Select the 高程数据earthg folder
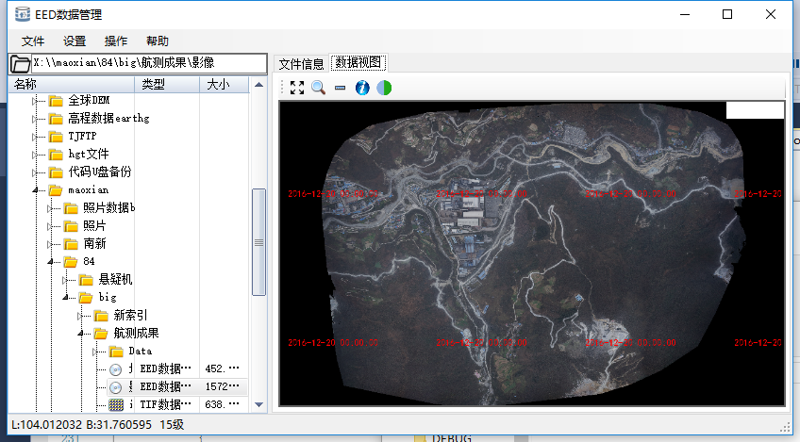This screenshot has width=800, height=442. pos(108,119)
